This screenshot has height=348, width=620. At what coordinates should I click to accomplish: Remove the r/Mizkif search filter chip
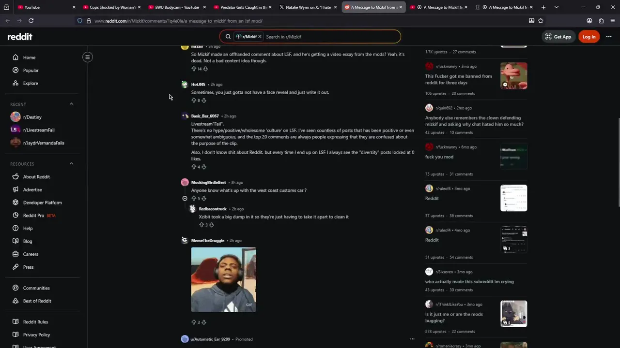tap(260, 37)
